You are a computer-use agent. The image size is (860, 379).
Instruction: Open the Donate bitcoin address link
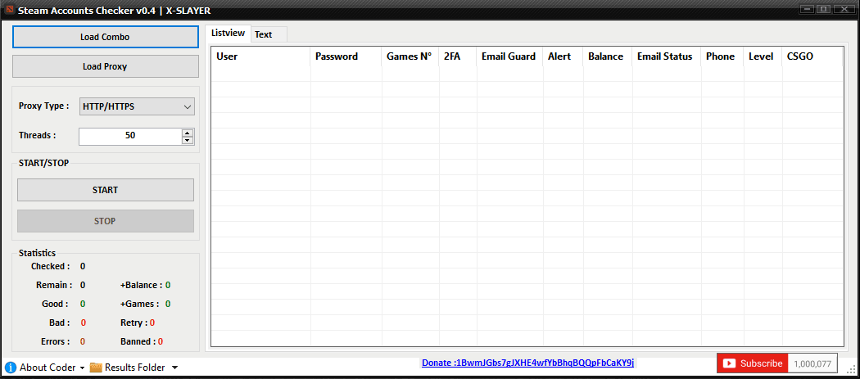coord(527,363)
